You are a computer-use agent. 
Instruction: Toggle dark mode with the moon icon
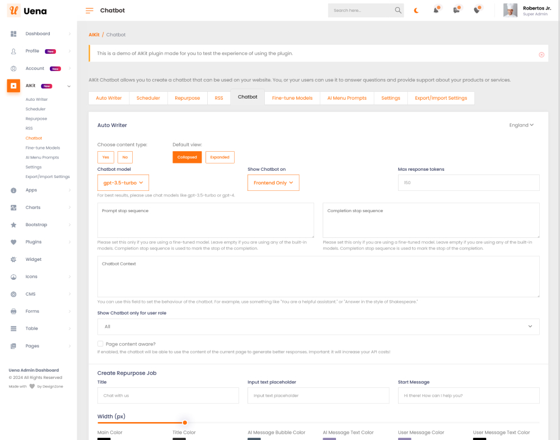click(x=416, y=10)
